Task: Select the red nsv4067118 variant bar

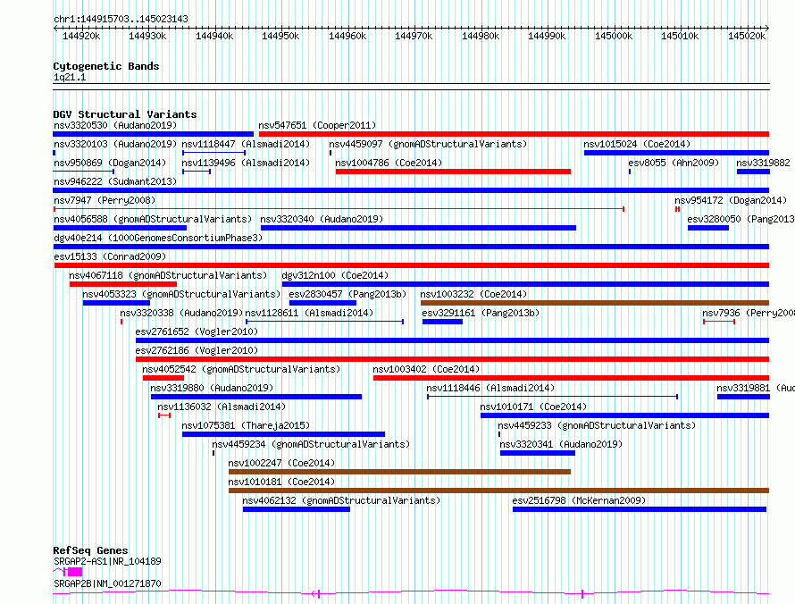Action: (123, 284)
